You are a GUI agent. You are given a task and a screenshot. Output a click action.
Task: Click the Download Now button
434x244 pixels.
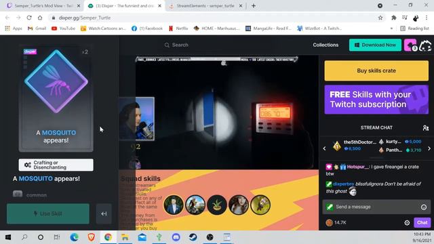[375, 45]
